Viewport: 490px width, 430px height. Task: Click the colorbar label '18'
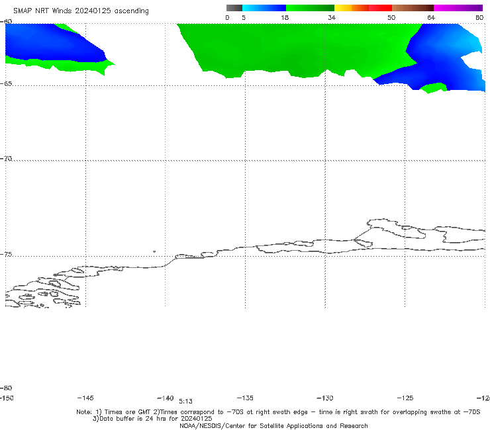[x=284, y=17]
